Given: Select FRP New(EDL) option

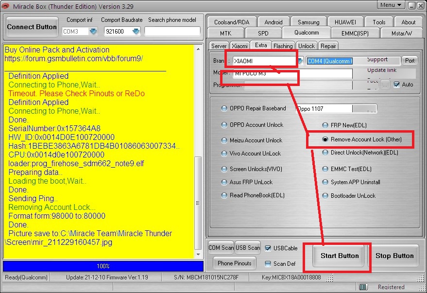Looking at the screenshot, I should click(325, 125).
